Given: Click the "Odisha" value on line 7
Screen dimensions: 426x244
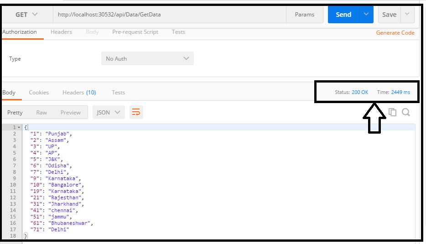Looking at the screenshot, I should coord(57,166).
